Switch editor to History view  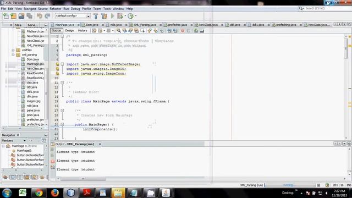[82, 31]
